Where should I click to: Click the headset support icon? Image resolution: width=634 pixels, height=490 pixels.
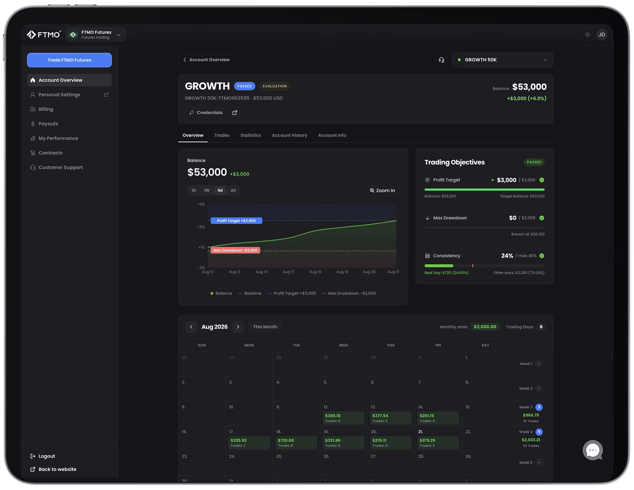(441, 60)
